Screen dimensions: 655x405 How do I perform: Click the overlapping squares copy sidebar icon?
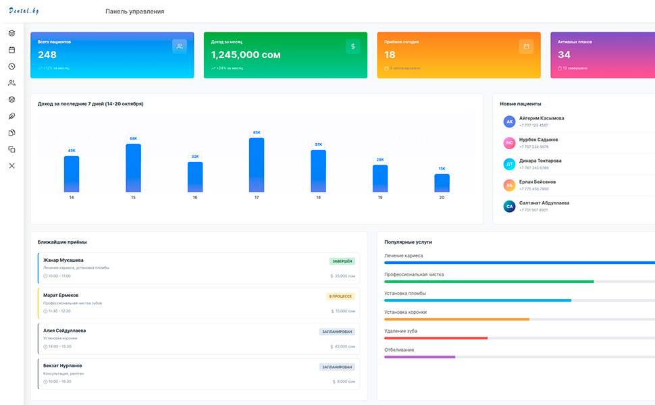(x=11, y=149)
